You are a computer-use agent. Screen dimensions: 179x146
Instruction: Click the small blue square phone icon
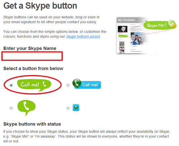point(76,108)
